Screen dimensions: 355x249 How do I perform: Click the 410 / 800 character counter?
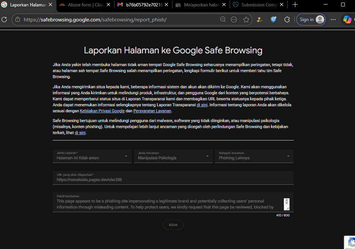coord(283,215)
